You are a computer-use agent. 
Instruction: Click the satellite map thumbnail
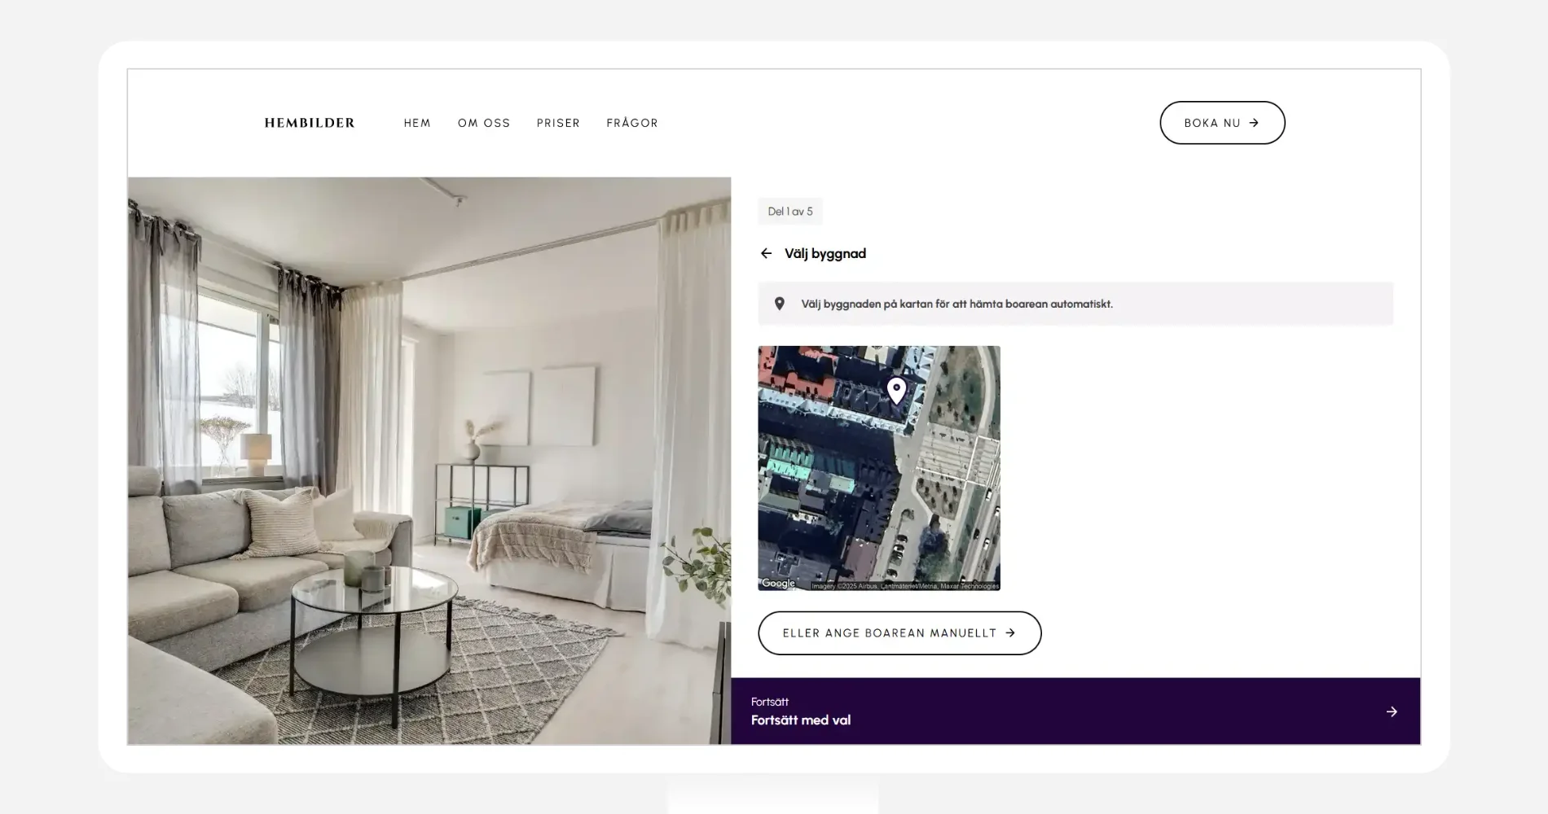879,468
